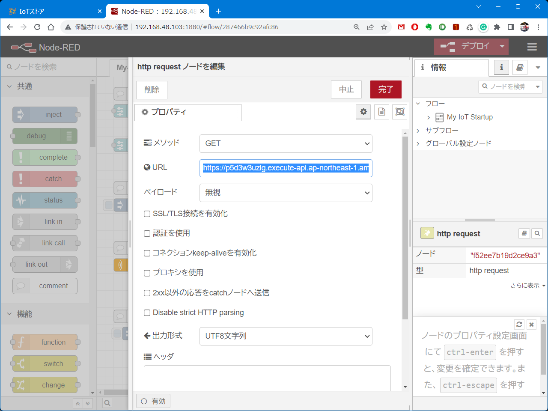Go to the browser home page icon
The height and width of the screenshot is (411, 548).
click(51, 27)
